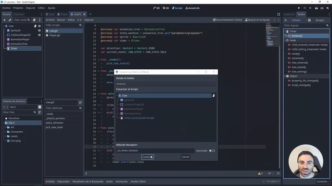Expand the Art folder
The height and width of the screenshot is (186, 332).
coord(6,128)
